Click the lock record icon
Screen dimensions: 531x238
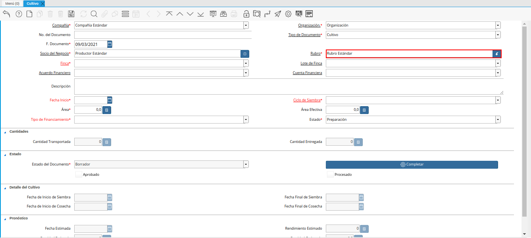[246, 14]
